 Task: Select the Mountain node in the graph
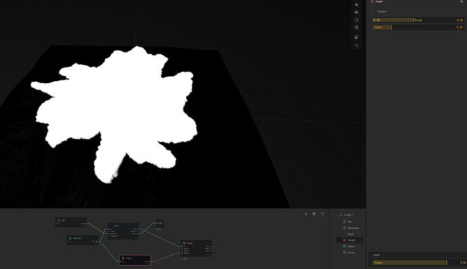82,239
